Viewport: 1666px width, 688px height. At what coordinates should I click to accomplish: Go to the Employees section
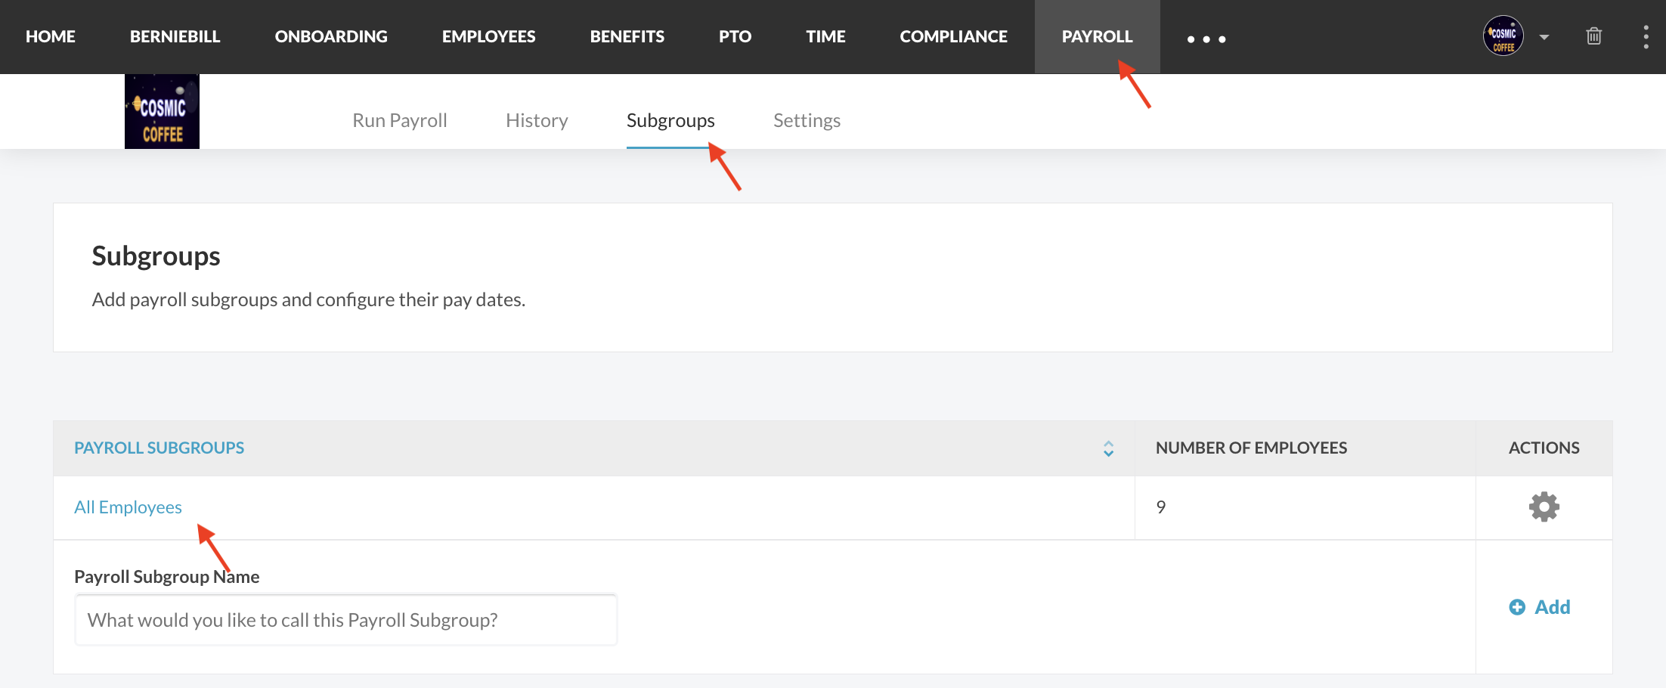488,36
